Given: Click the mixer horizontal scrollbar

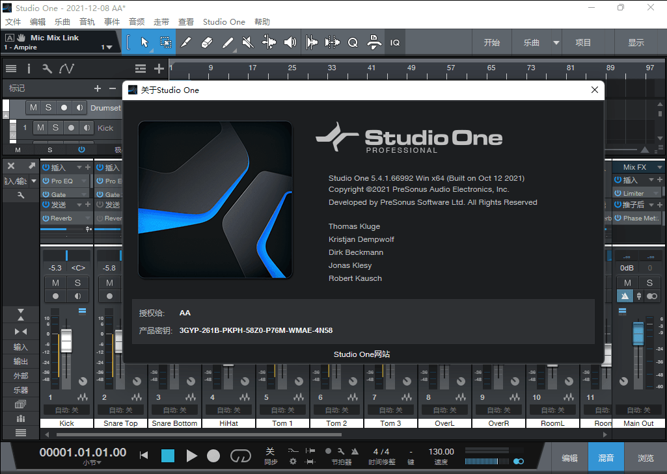Looking at the screenshot, I should click(199, 434).
